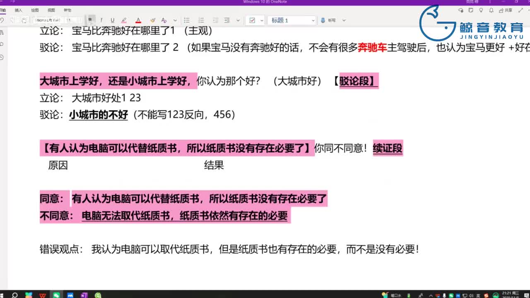Insert a numbered list
The height and width of the screenshot is (298, 530).
tap(201, 20)
